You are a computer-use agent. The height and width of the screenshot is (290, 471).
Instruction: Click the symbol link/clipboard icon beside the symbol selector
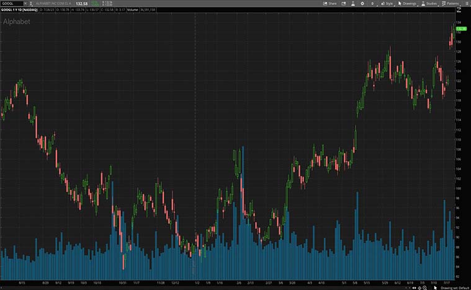tap(31, 4)
